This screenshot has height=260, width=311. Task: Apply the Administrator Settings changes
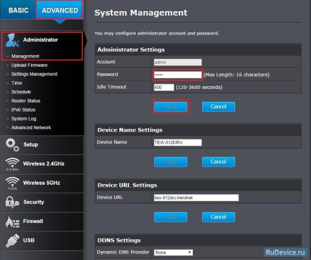(170, 106)
